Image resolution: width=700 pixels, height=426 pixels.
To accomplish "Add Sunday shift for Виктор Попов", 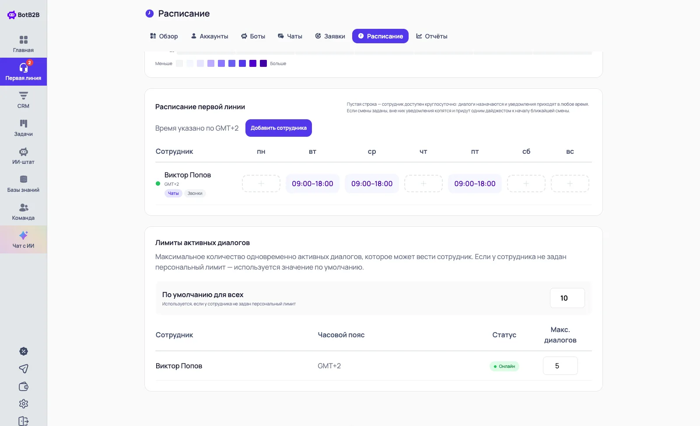I will [570, 184].
